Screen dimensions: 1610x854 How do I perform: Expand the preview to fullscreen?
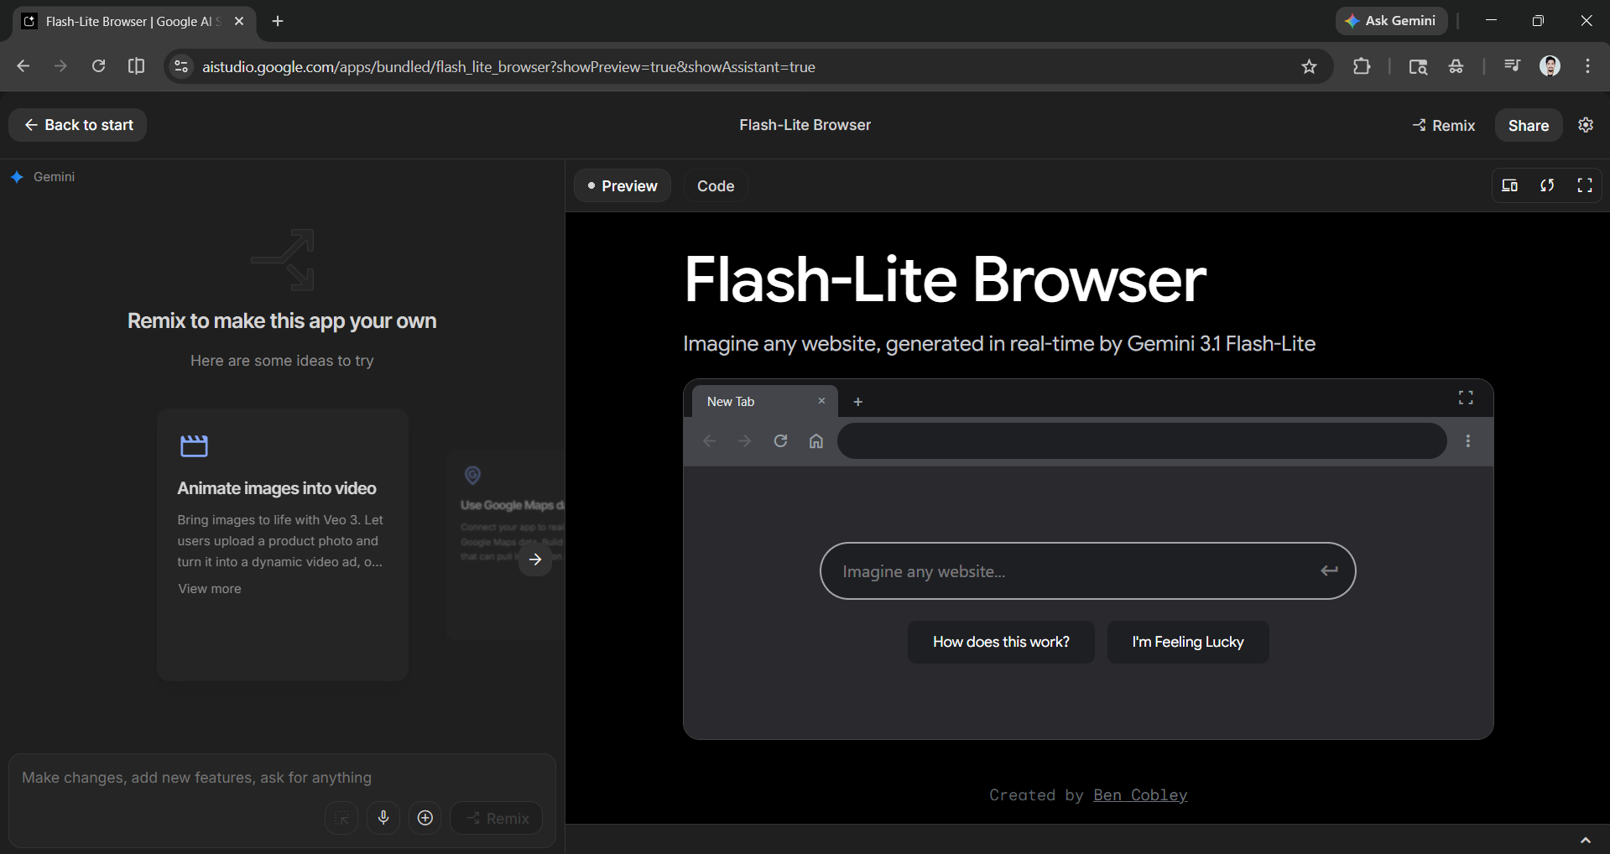click(1584, 185)
